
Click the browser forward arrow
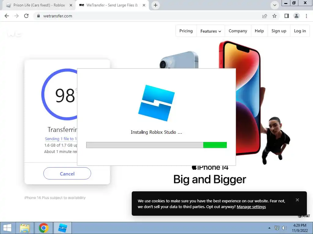(x=17, y=16)
